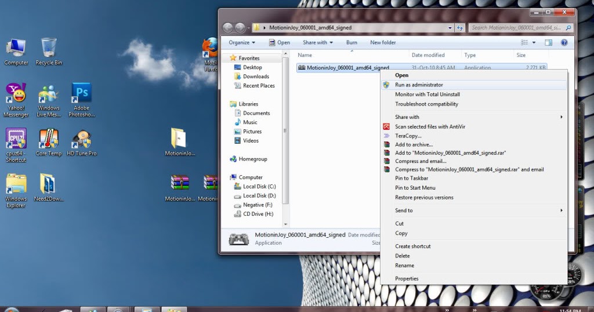Click the navigation pane vertical scrollbar

click(x=285, y=130)
